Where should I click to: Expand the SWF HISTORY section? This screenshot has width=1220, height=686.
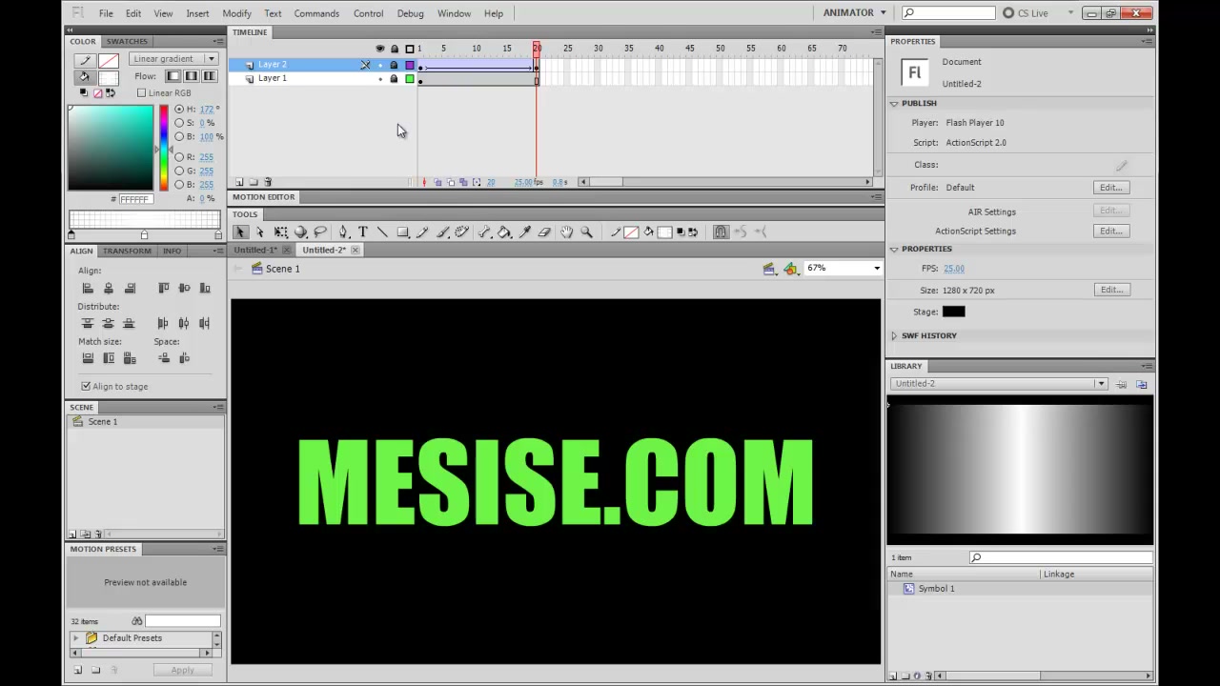pos(894,335)
